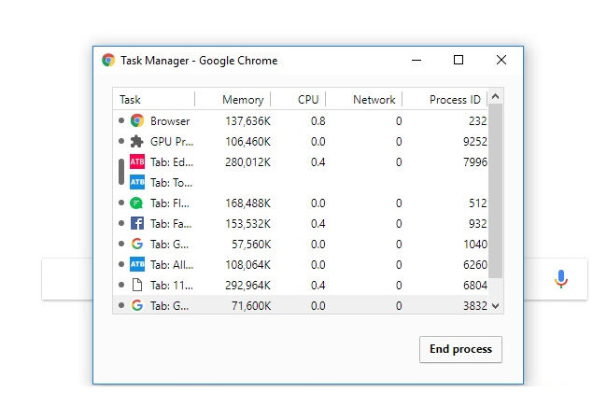
Task: Click the 71,600K memory value
Action: point(251,305)
